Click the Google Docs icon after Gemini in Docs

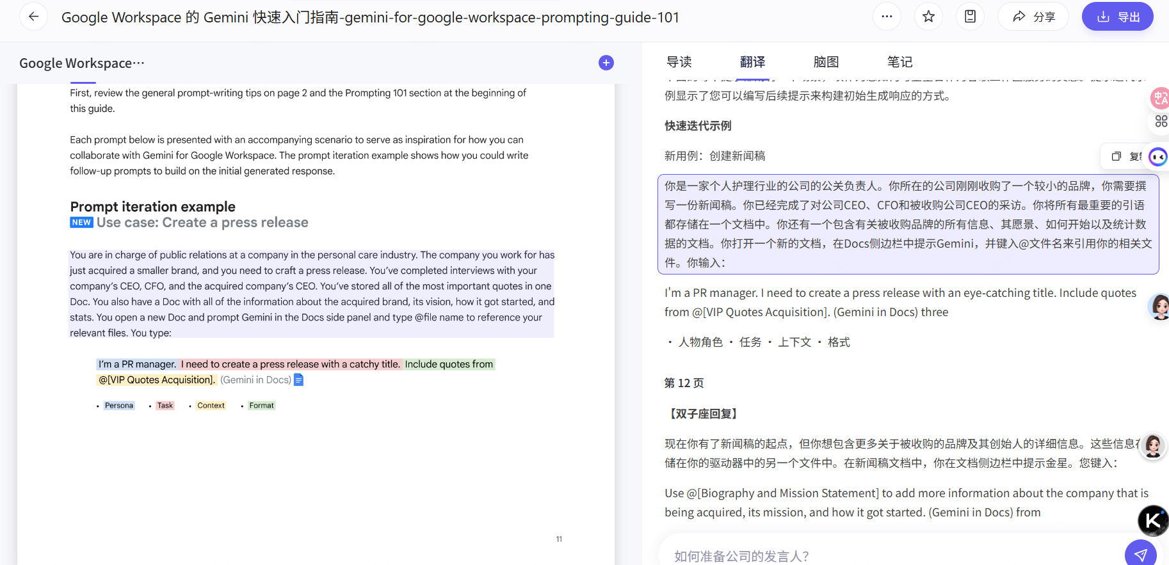pos(298,380)
